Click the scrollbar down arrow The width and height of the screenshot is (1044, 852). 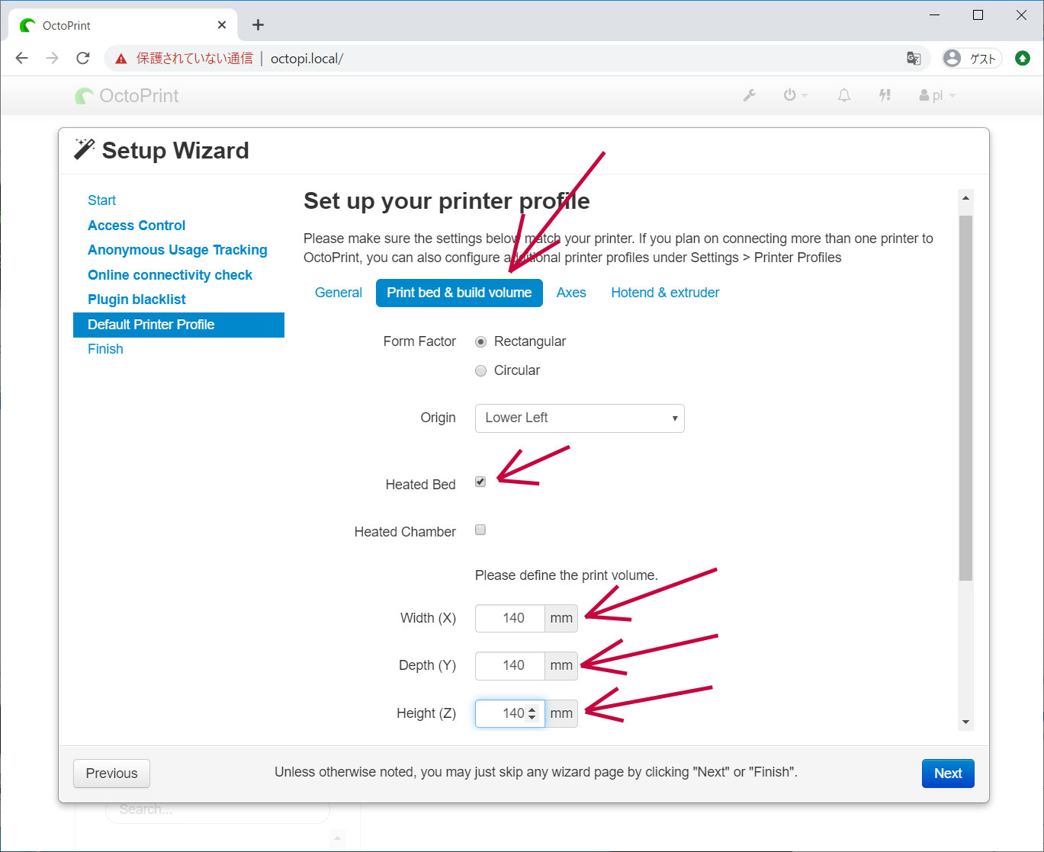point(965,722)
